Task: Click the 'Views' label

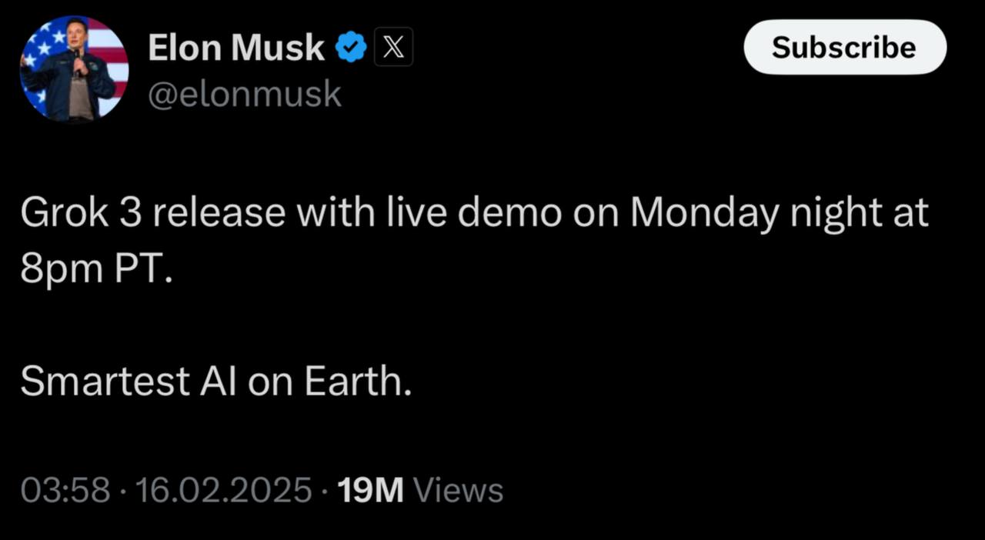Action: 459,490
